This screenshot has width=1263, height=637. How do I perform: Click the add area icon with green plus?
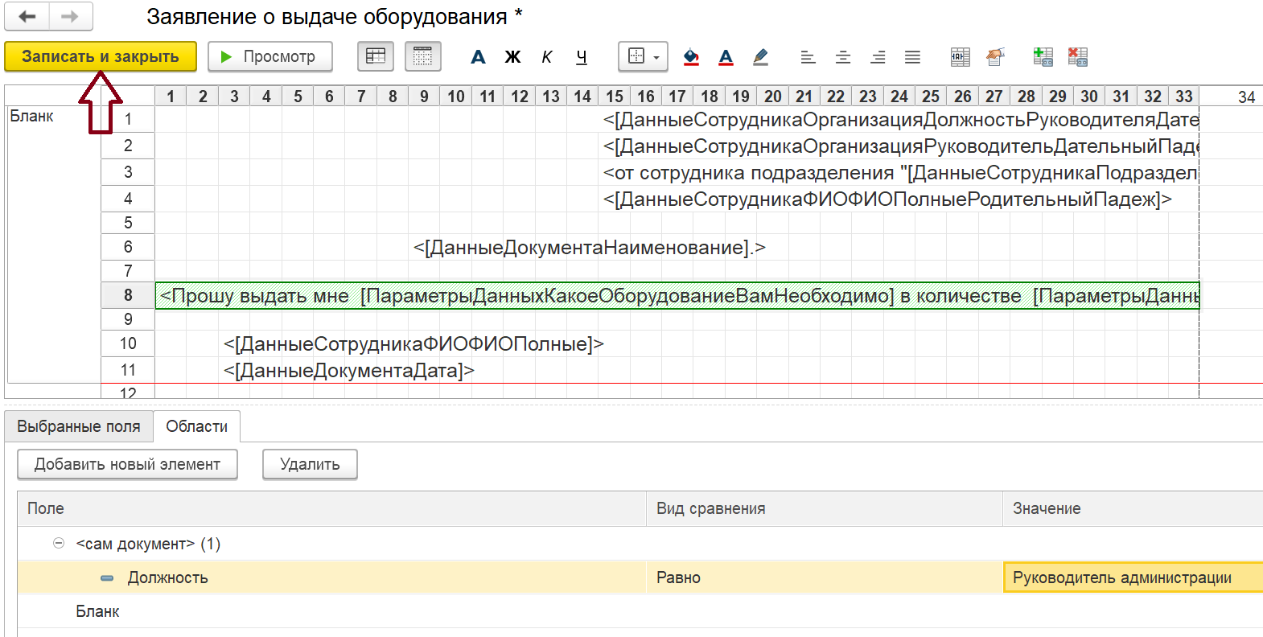[1043, 57]
